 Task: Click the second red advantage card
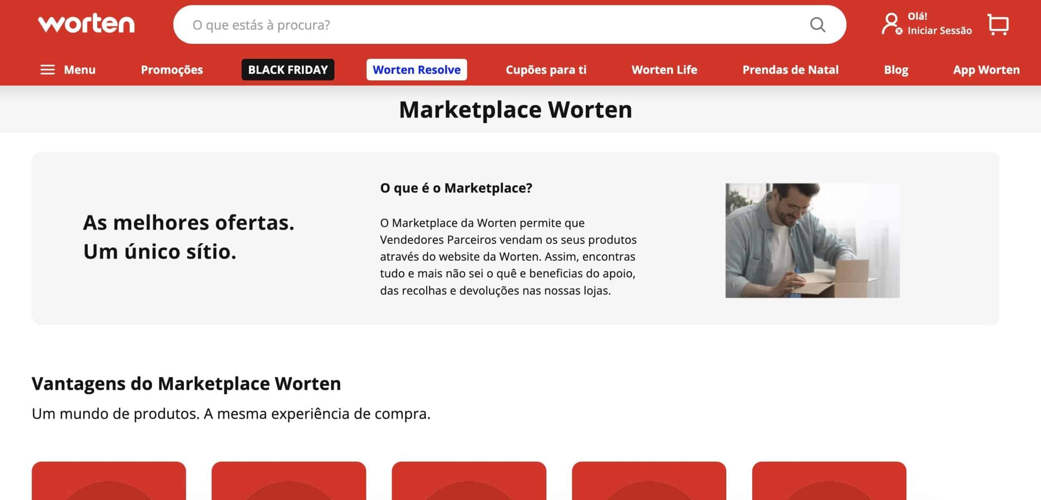pyautogui.click(x=289, y=481)
